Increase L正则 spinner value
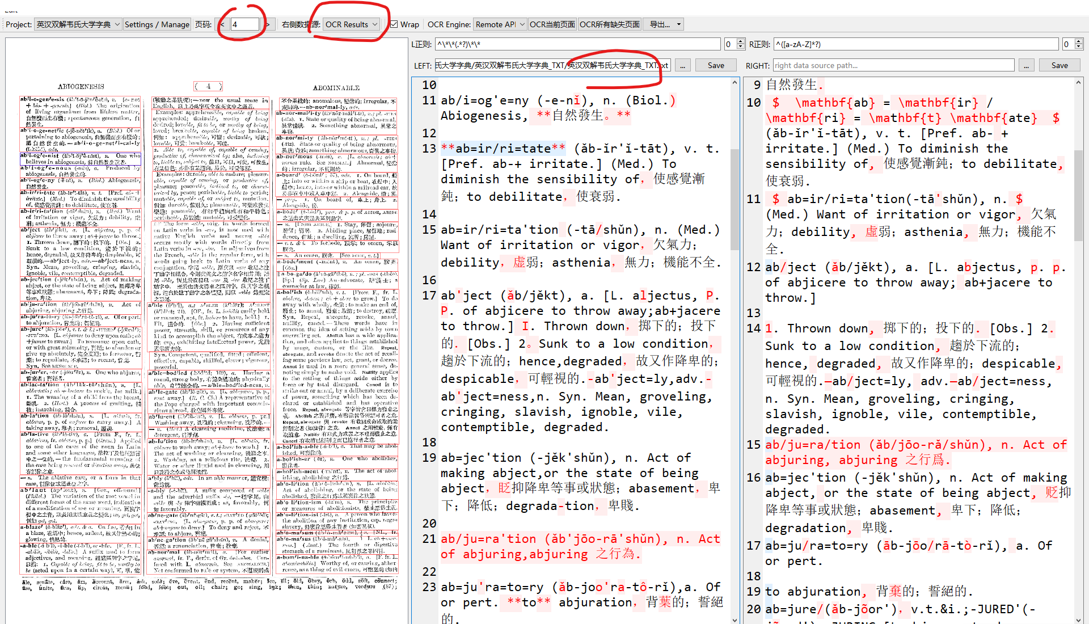This screenshot has width=1089, height=624. (x=741, y=41)
